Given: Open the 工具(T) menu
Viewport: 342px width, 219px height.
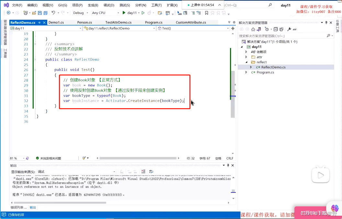Looking at the screenshot, I should point(156,5).
